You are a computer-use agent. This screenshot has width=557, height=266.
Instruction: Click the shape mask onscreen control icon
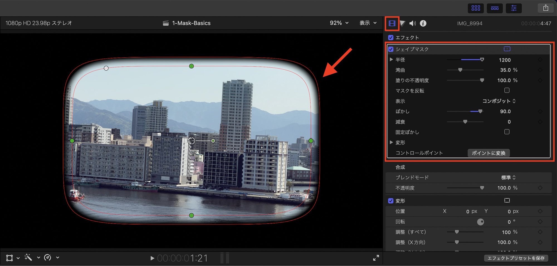[x=507, y=49]
